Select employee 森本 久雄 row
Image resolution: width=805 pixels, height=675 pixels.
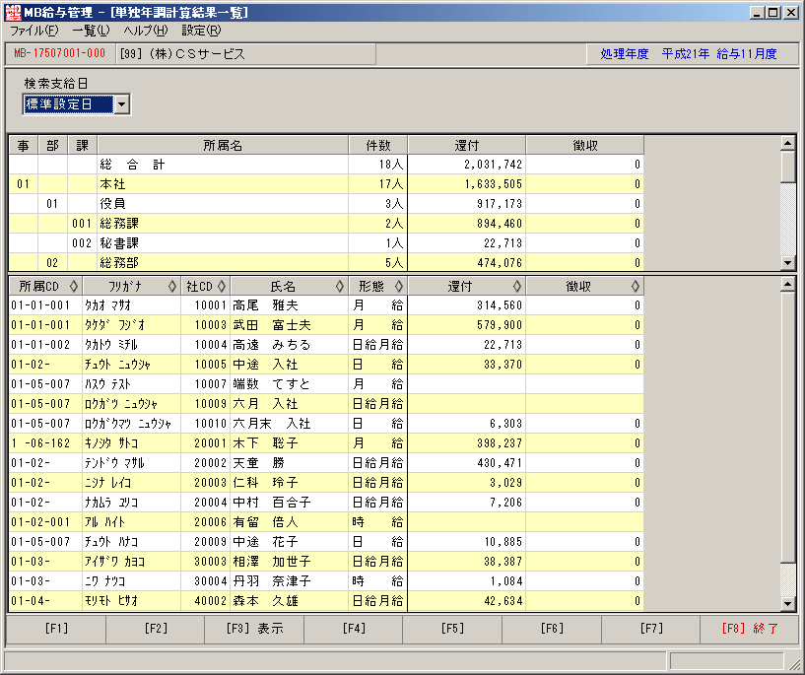pos(326,600)
